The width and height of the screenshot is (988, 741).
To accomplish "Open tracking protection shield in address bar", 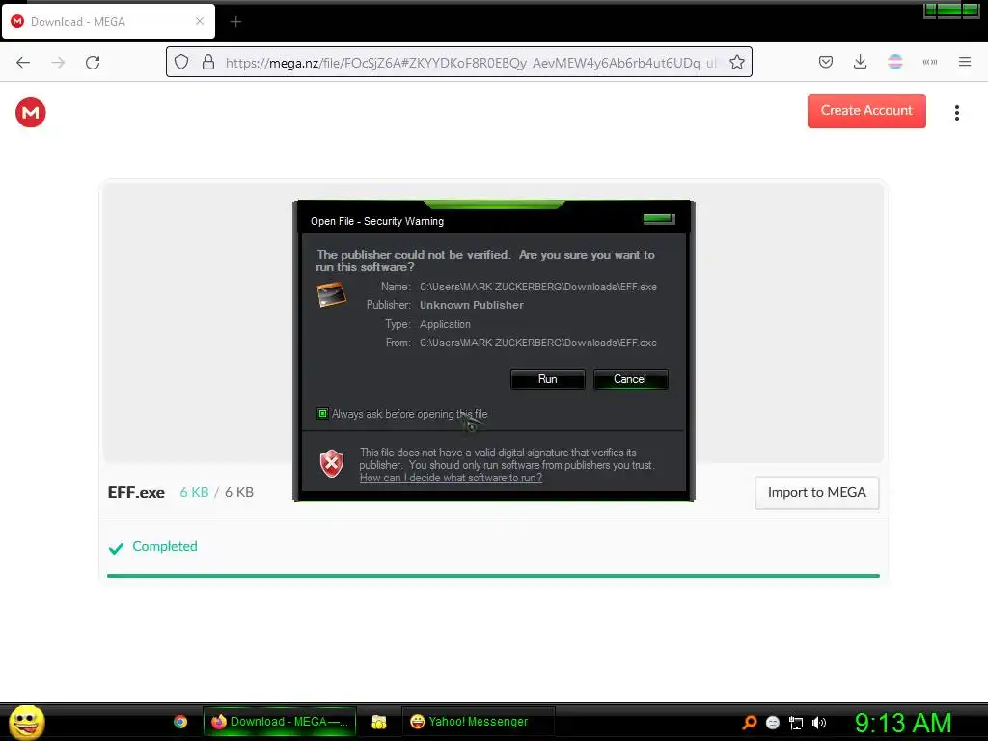I will point(181,62).
